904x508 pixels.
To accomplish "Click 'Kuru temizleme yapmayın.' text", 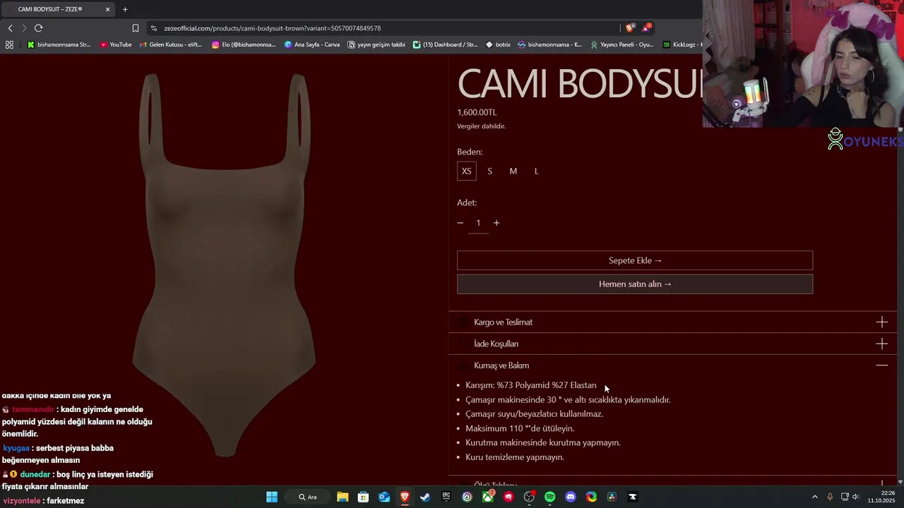I will [x=515, y=457].
